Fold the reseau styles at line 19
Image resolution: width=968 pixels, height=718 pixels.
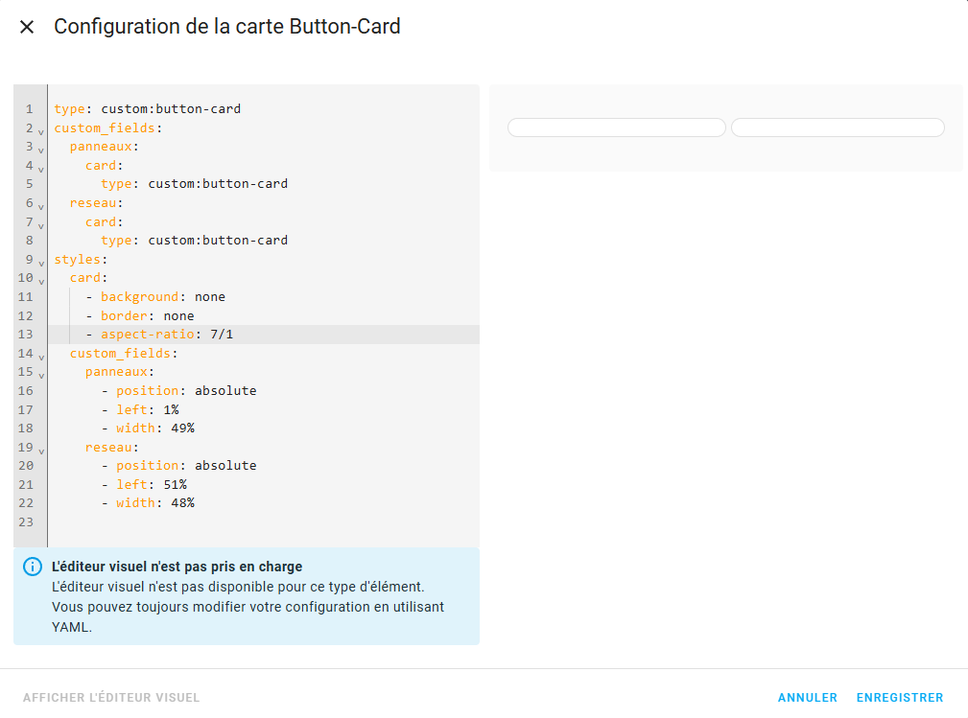tap(40, 451)
